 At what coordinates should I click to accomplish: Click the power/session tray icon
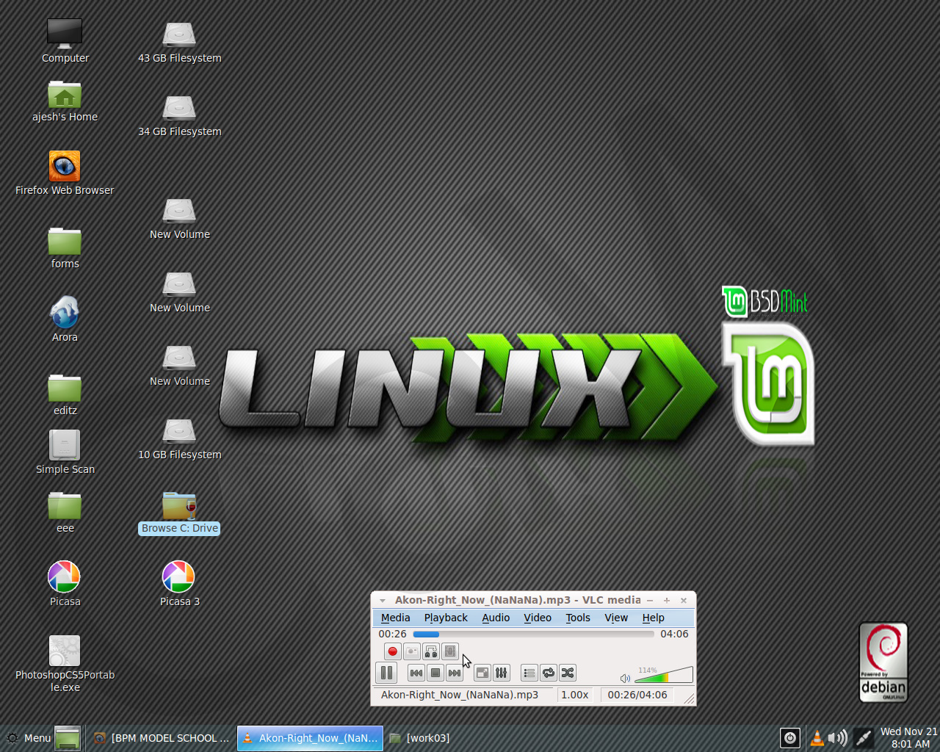pyautogui.click(x=790, y=738)
